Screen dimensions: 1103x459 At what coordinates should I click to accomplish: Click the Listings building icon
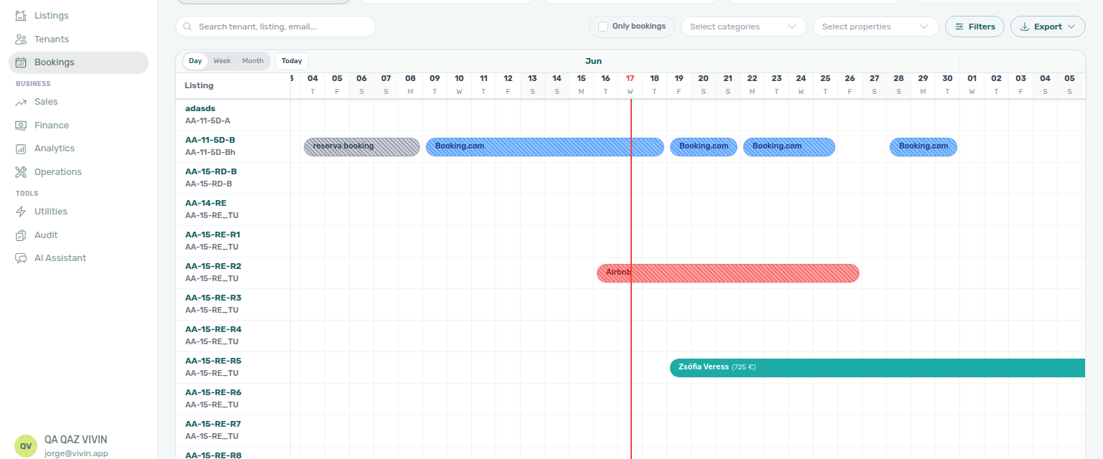tap(21, 16)
